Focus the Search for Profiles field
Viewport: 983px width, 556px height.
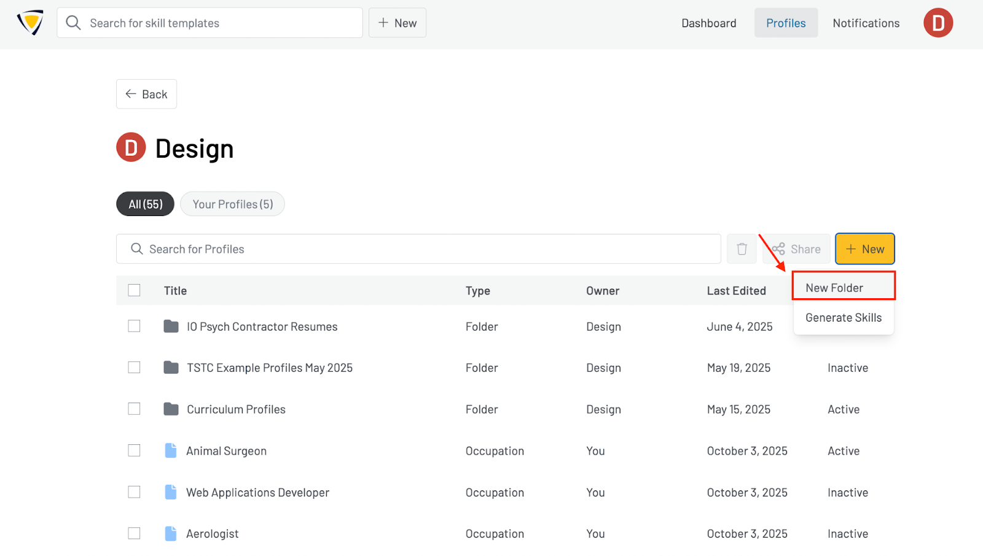click(418, 249)
